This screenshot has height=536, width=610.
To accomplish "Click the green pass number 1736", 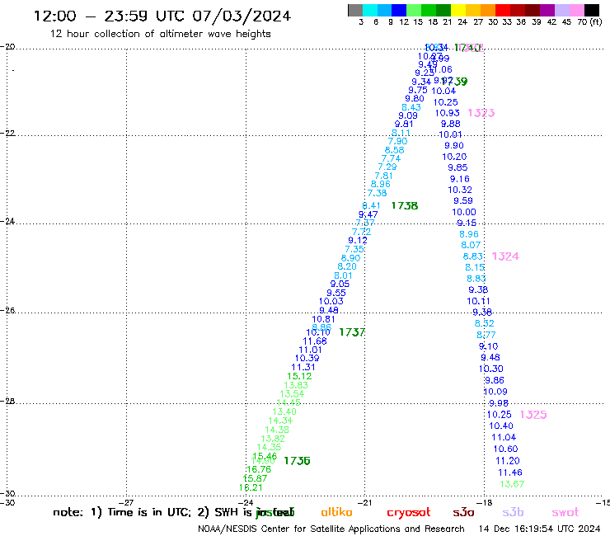I will point(297,461).
